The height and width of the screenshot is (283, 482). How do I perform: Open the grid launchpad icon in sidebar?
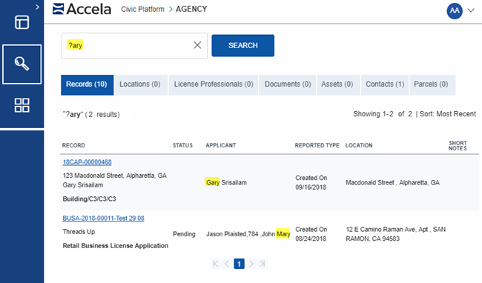pyautogui.click(x=22, y=105)
